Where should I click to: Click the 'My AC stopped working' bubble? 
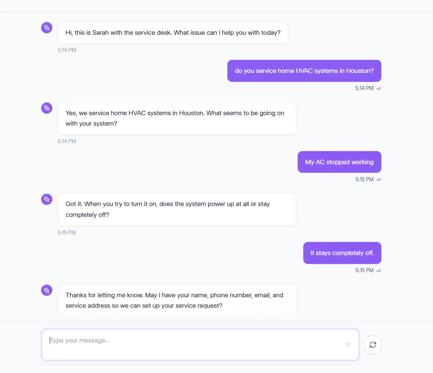click(x=339, y=162)
